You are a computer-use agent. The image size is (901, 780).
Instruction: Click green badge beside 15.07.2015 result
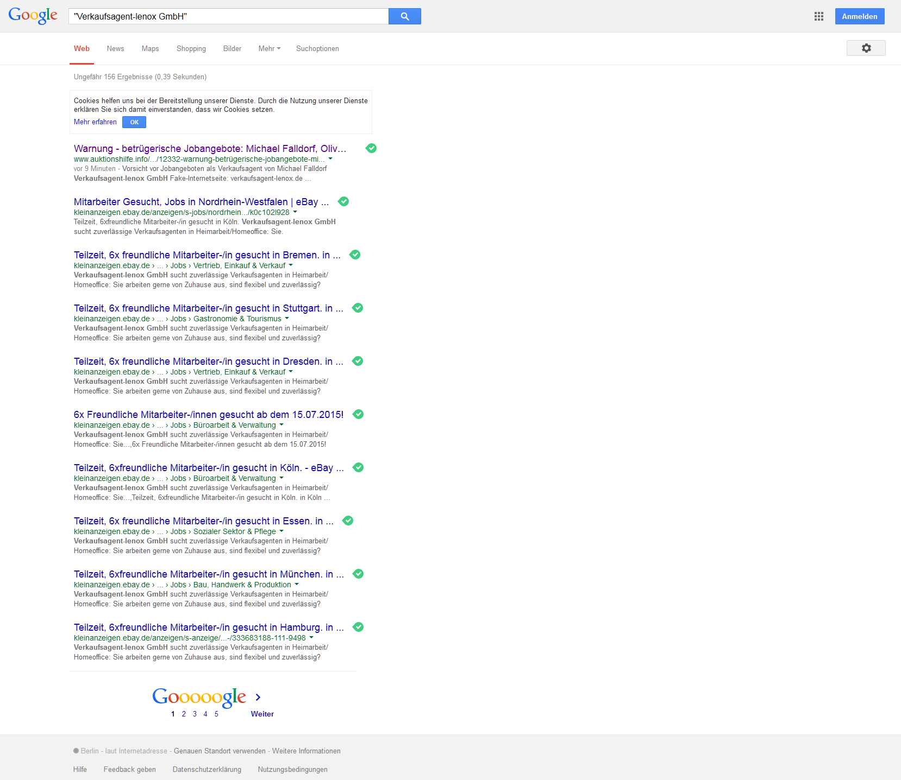click(358, 414)
